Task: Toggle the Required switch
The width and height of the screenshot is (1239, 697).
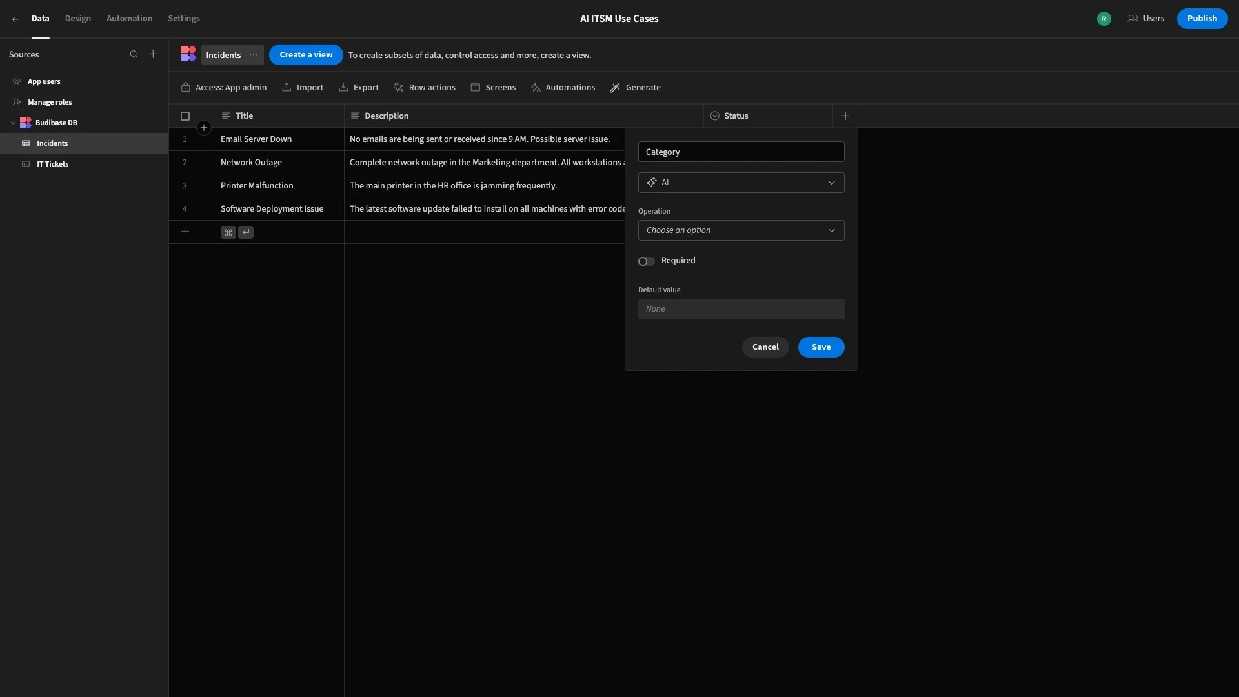Action: pyautogui.click(x=647, y=261)
